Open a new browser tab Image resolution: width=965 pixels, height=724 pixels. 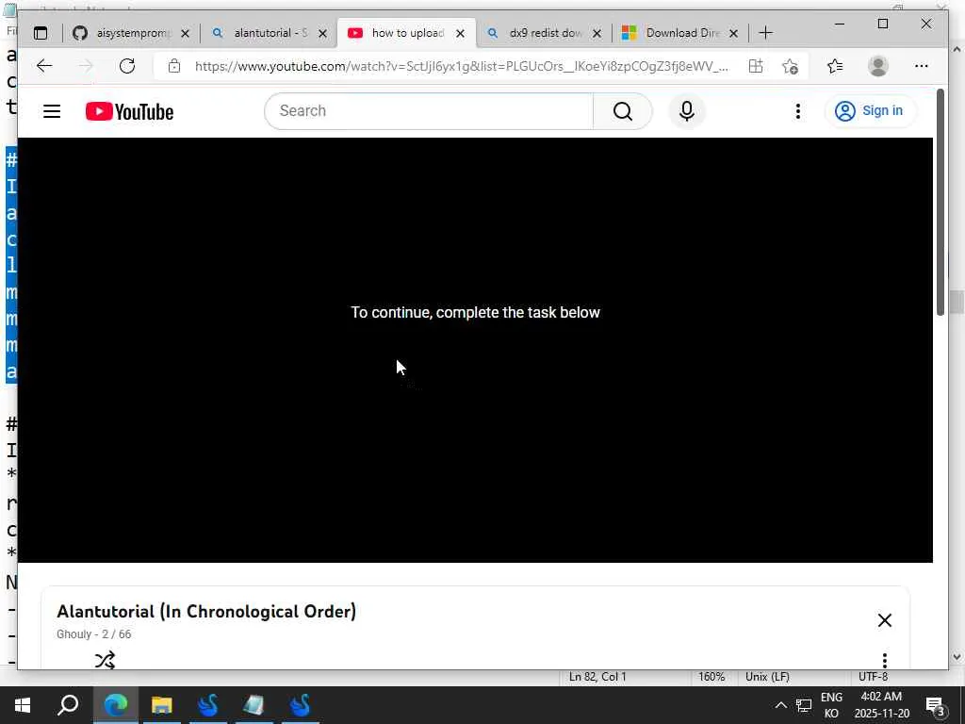pos(765,33)
